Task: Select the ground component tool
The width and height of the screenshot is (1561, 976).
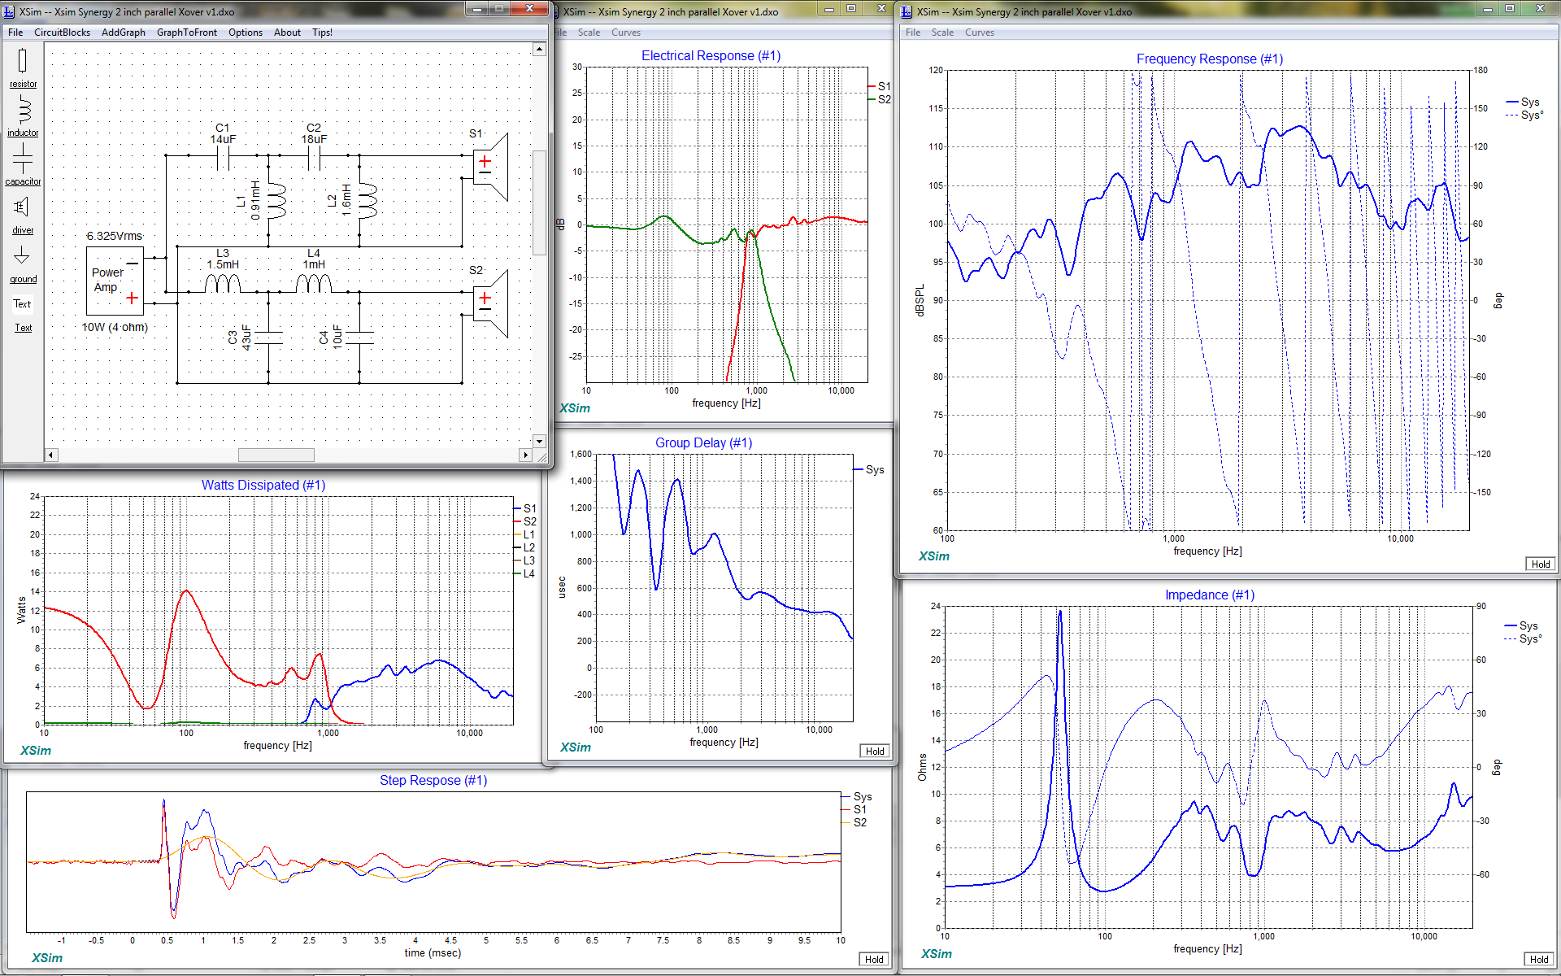Action: (x=23, y=264)
